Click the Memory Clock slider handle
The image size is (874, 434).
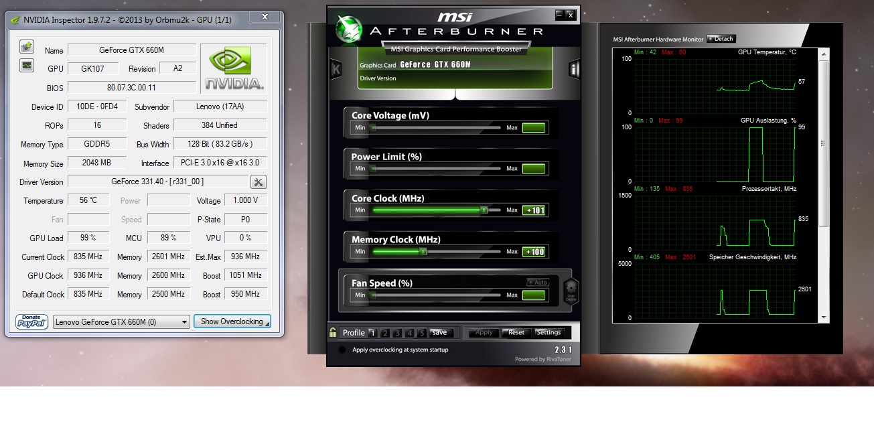coord(423,252)
